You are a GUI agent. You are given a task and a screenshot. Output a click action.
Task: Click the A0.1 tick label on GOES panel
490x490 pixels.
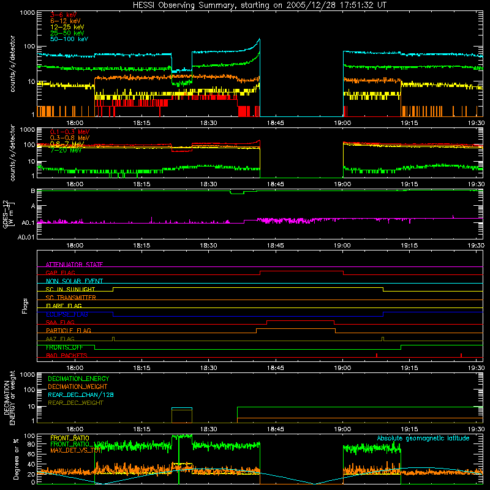28,223
